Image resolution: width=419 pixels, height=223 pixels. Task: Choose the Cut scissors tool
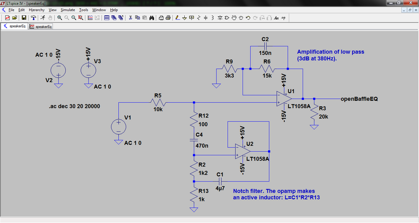131,18
